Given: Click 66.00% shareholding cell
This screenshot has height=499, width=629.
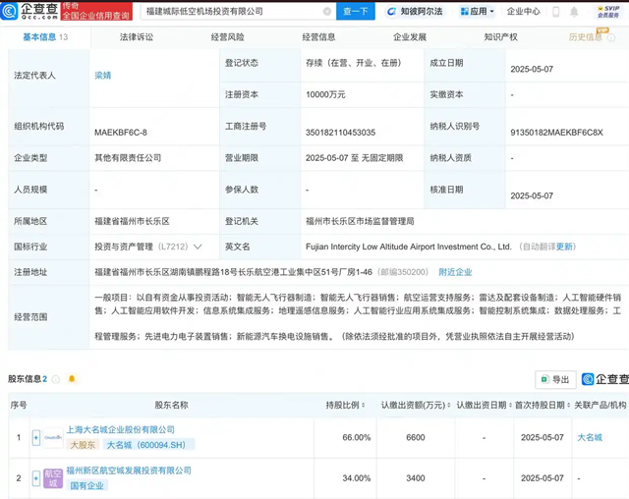Looking at the screenshot, I should click(x=356, y=438).
